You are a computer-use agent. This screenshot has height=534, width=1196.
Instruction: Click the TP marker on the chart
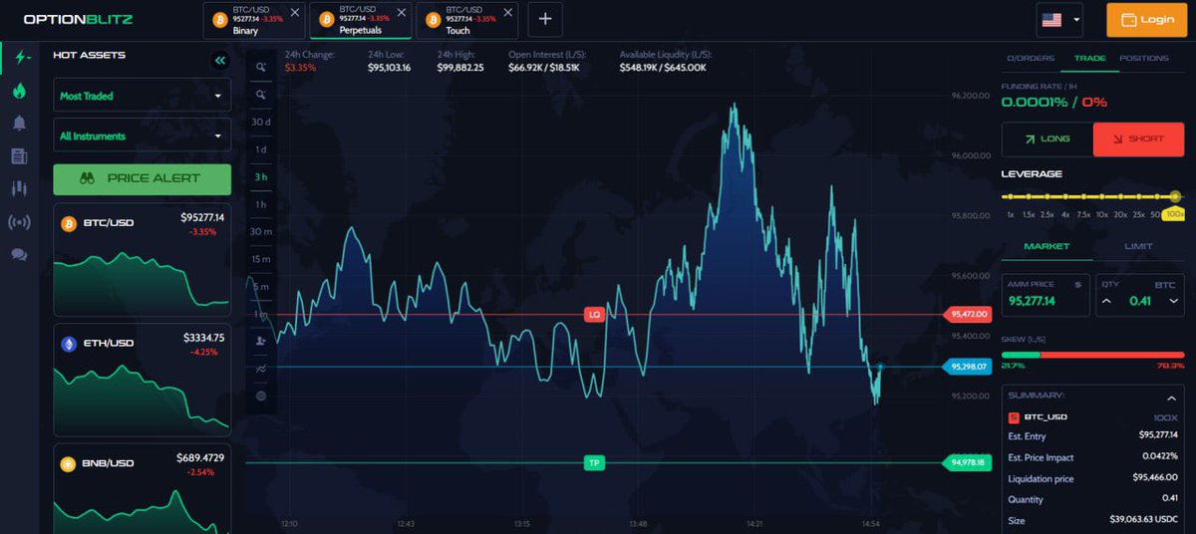(x=595, y=463)
